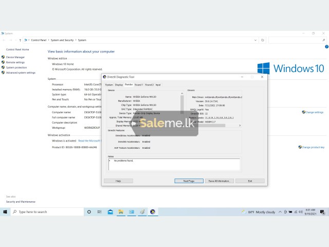329x247 pixels.
Task: Click Control Panel in address breadcrumb
Action: coord(39,40)
